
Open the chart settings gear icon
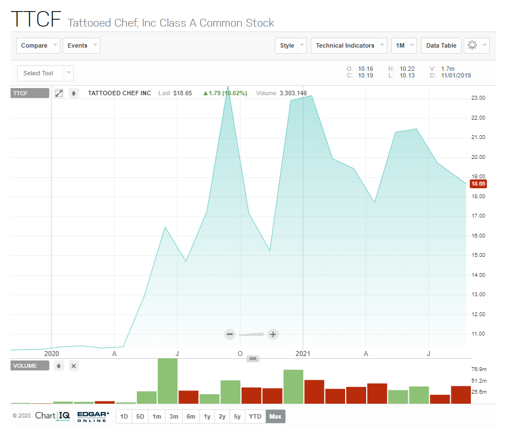tap(472, 45)
